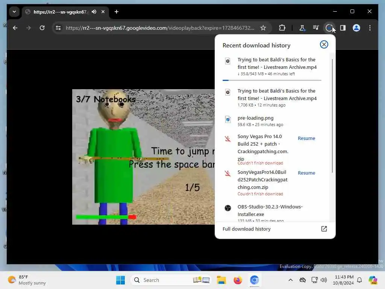Click in-progress Baldi's Basics mp4 download
385x289 pixels.
pos(272,66)
